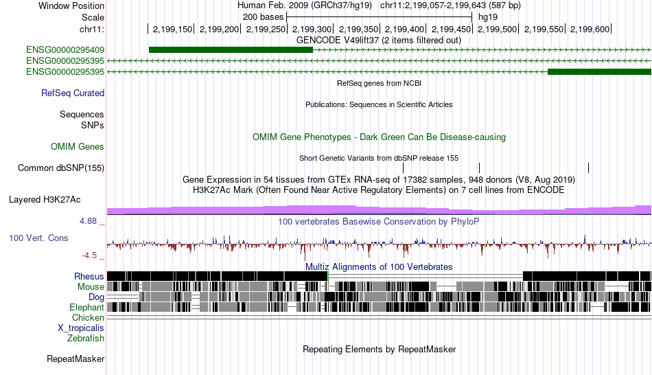652x375 pixels.
Task: Click the SNPs track label
Action: tap(93, 125)
